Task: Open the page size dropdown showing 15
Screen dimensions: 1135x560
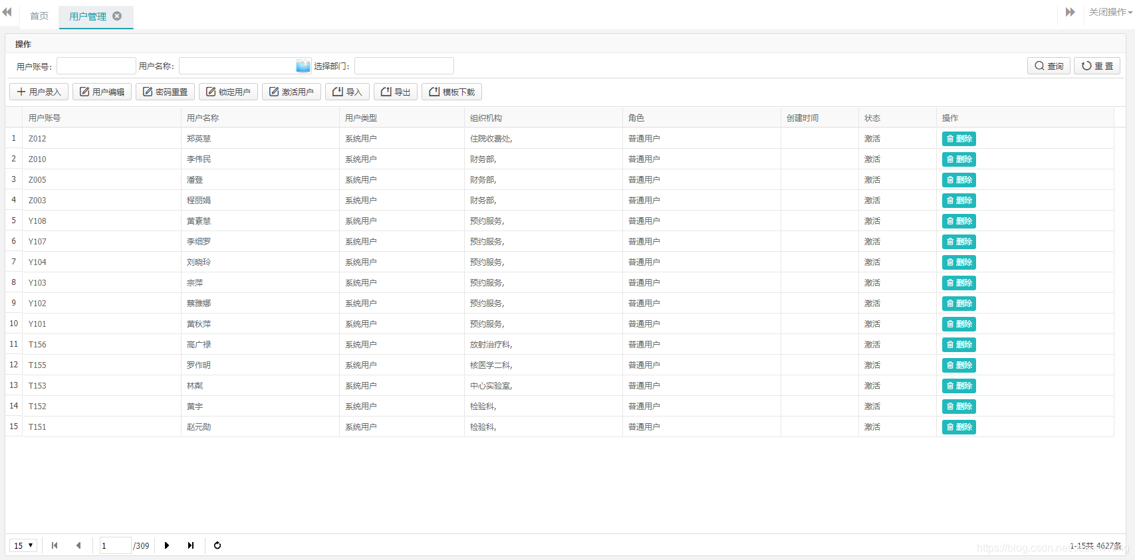Action: [23, 545]
